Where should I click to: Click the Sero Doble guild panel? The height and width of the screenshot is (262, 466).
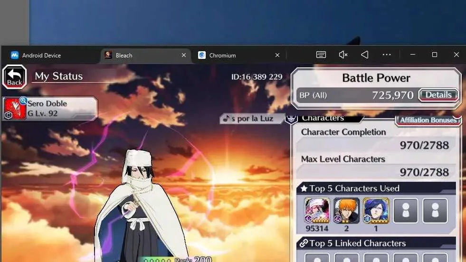pyautogui.click(x=49, y=108)
